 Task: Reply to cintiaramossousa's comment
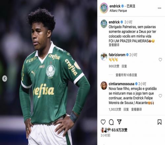[126, 109]
